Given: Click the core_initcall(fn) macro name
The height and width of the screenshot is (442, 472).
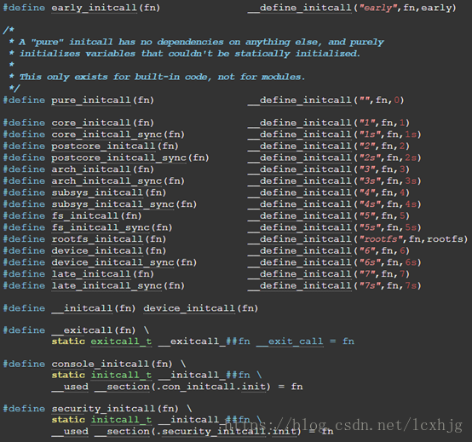Looking at the screenshot, I should 91,123.
